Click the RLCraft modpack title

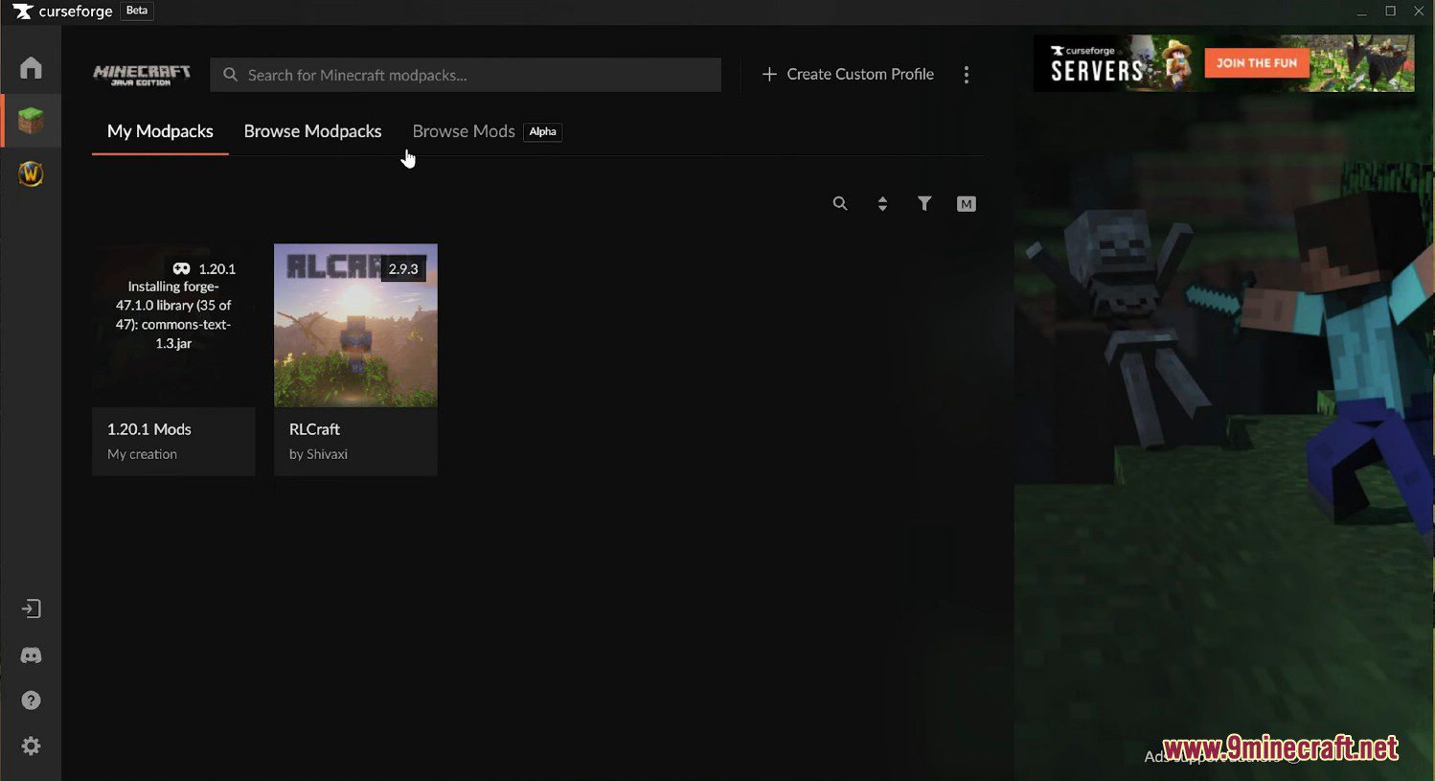[x=314, y=429]
